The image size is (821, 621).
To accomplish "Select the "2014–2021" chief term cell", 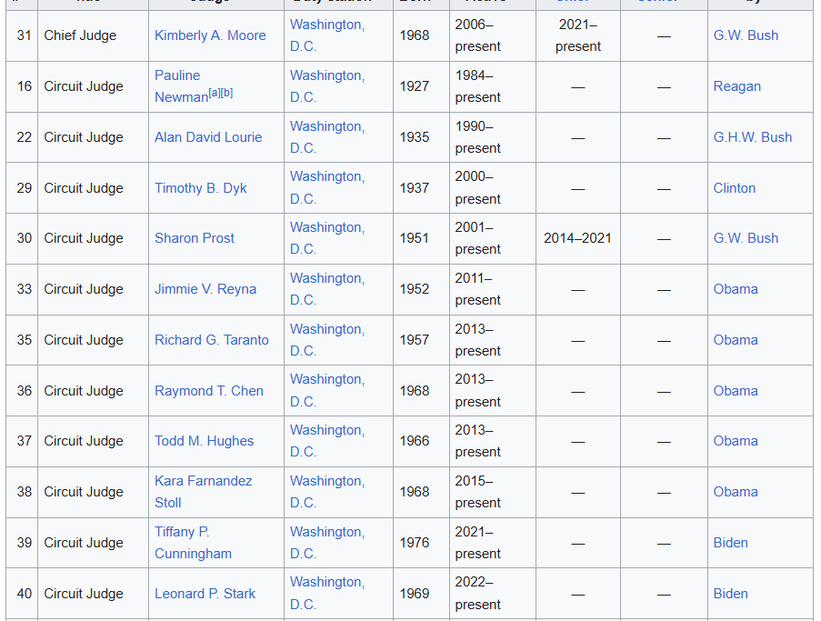I will tap(577, 238).
